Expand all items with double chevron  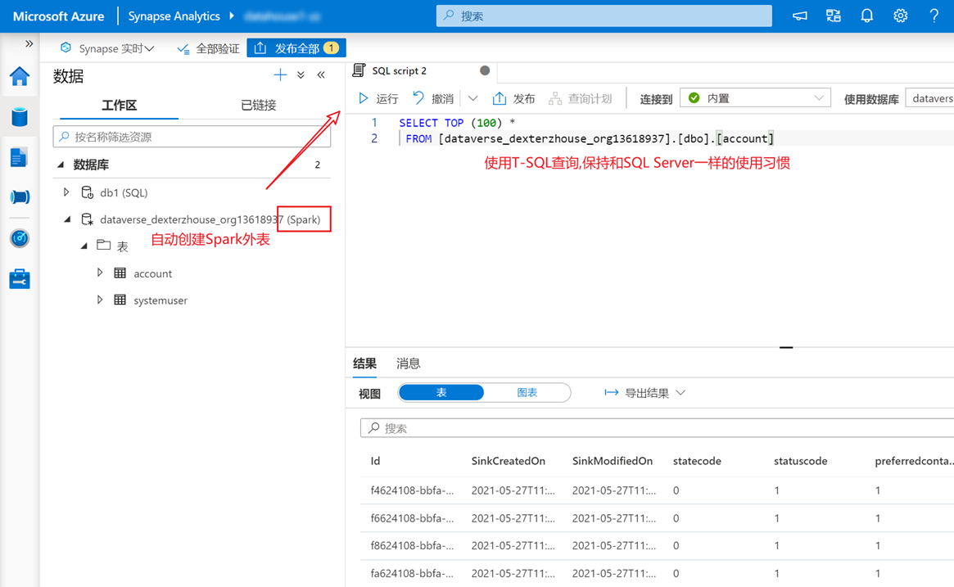[x=301, y=75]
